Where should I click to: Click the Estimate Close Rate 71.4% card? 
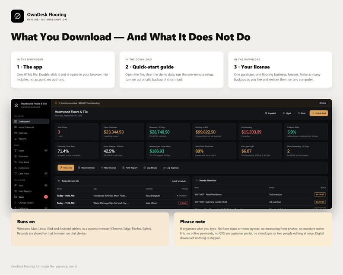(x=76, y=151)
